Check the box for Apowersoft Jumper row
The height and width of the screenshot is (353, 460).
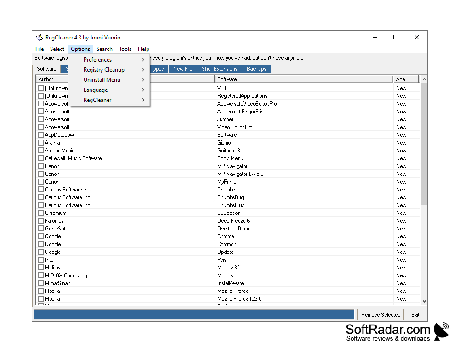(41, 119)
